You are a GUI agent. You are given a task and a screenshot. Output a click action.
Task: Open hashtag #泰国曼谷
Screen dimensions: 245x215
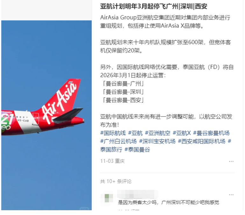137,149
